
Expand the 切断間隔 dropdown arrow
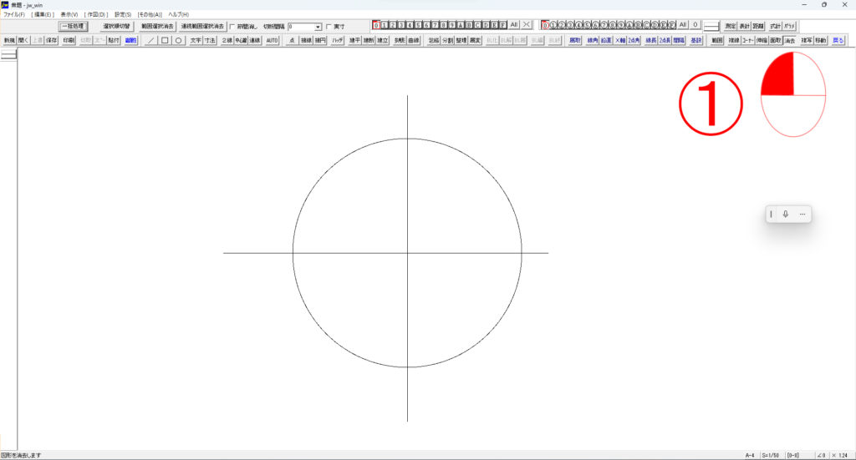coord(318,27)
